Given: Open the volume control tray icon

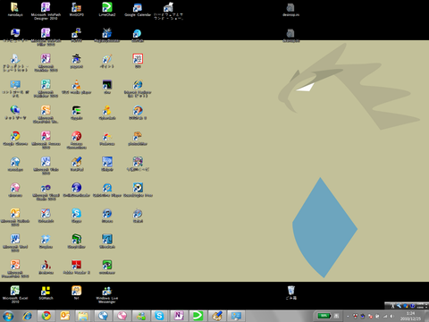Looking at the screenshot, I should pos(392,316).
